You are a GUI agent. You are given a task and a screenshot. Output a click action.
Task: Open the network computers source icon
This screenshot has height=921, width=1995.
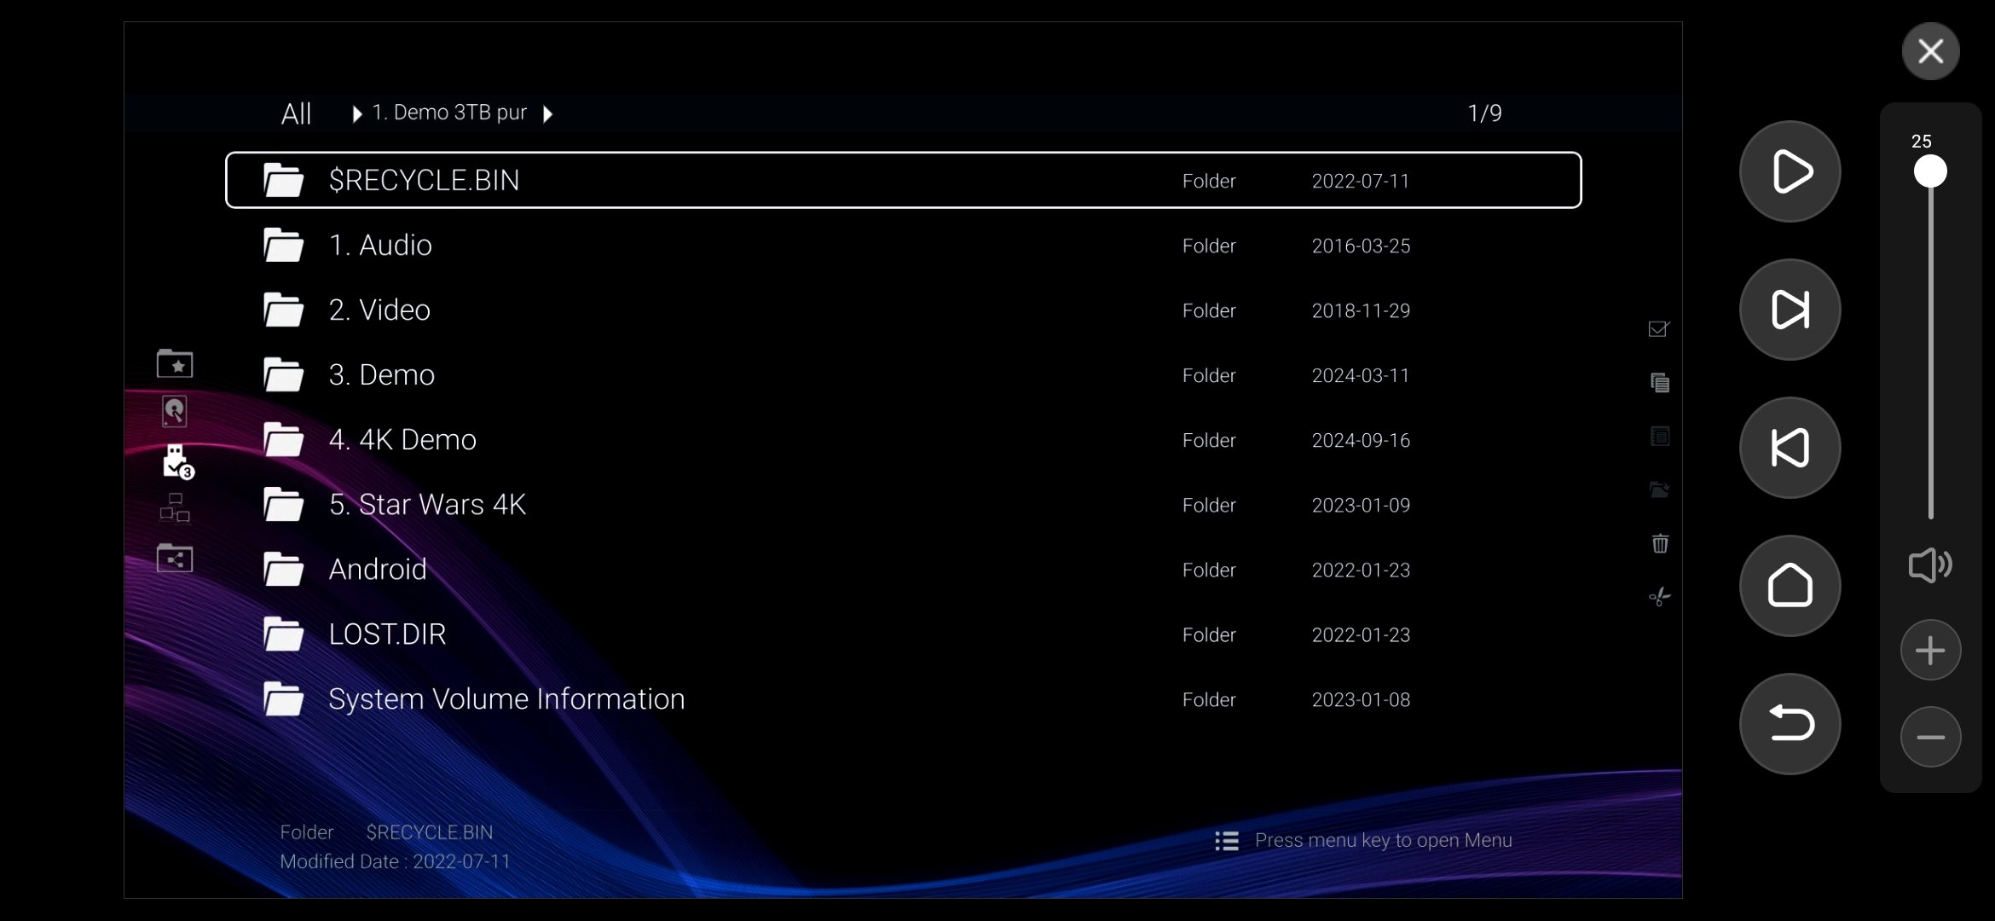click(175, 508)
